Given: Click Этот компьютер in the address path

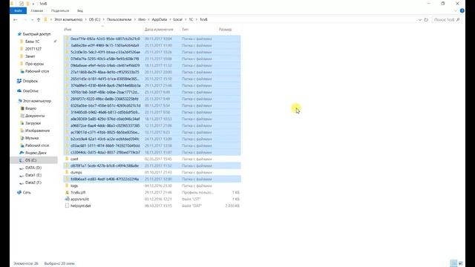Looking at the screenshot, I should [x=68, y=19].
